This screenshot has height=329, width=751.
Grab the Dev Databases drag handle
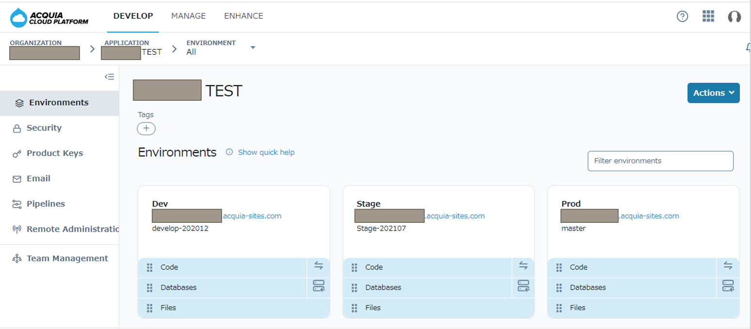[x=150, y=288]
